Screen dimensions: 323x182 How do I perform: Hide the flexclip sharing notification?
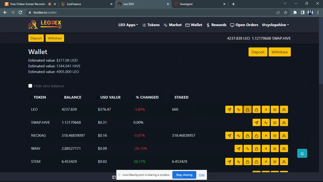(201, 175)
